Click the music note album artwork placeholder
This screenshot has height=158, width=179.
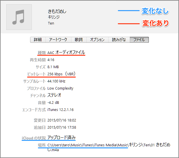(x=19, y=17)
